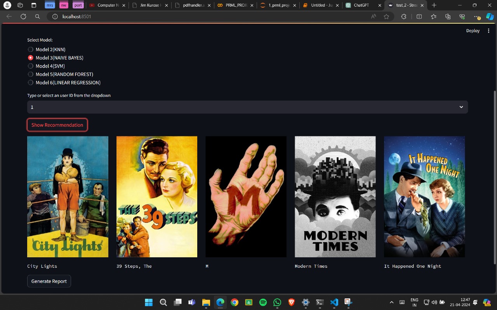Open Visual Studio Code from the taskbar
This screenshot has width=497, height=310.
click(334, 302)
